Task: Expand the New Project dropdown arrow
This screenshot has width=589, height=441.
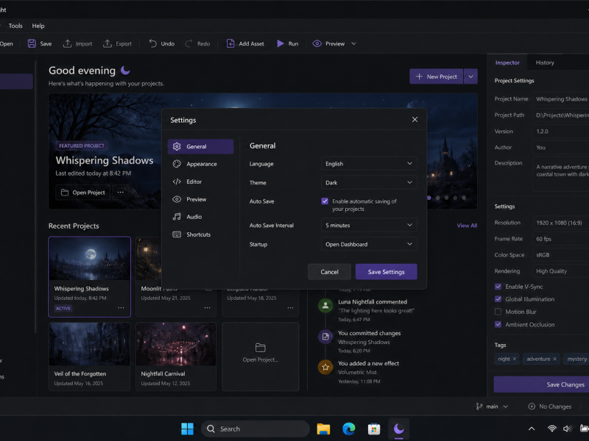Action: click(470, 76)
